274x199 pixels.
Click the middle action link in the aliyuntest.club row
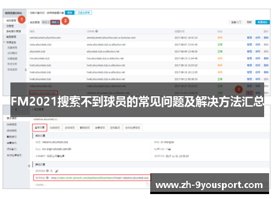point(258,52)
